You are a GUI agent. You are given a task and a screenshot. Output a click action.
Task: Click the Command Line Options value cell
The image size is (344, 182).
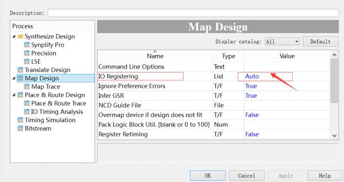pos(287,67)
